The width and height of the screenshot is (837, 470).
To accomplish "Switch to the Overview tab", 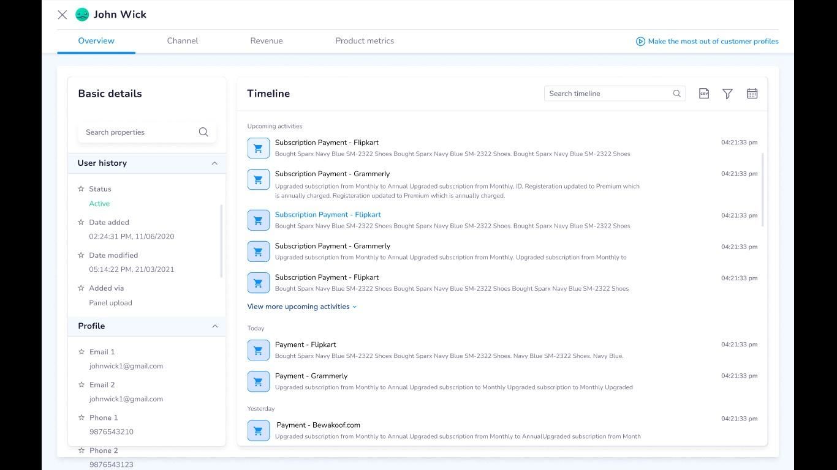I will click(96, 41).
